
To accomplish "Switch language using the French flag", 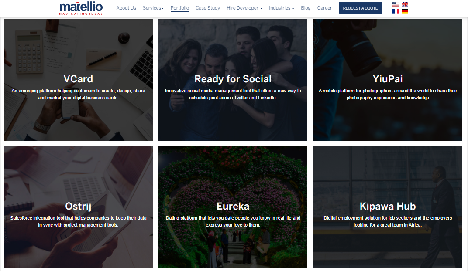I will pos(396,11).
